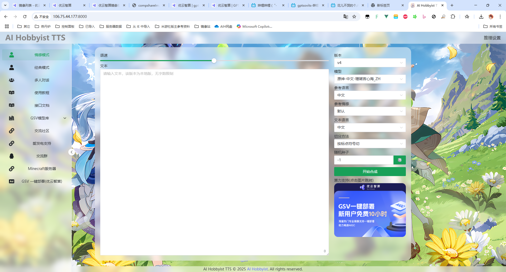Image resolution: width=506 pixels, height=272 pixels.
Task: Go back with browser back arrow
Action: (x=6, y=17)
